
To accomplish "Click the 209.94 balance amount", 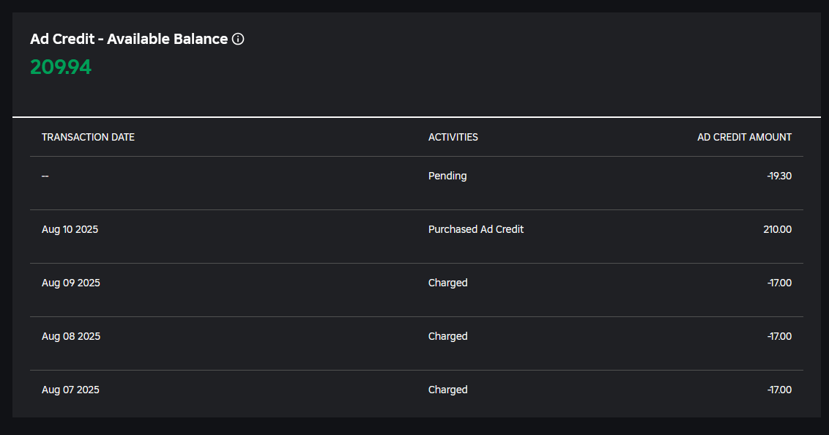I will tap(61, 67).
